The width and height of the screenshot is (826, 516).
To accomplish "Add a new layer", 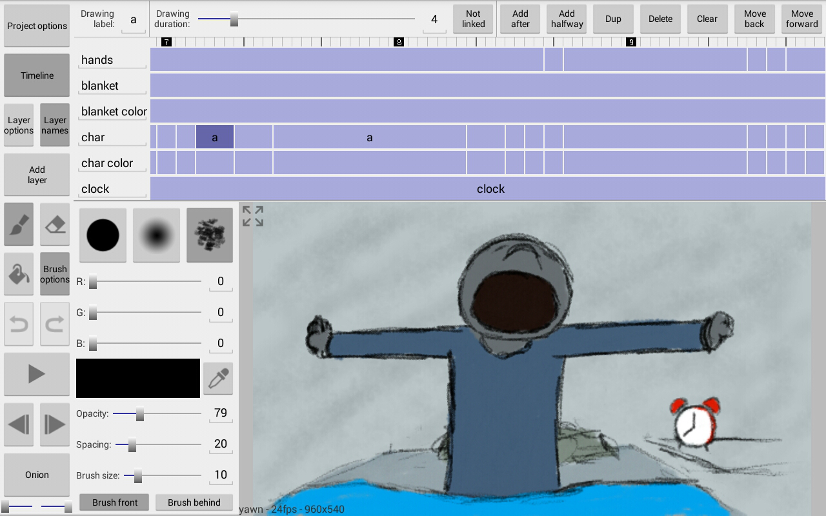I will 36,174.
